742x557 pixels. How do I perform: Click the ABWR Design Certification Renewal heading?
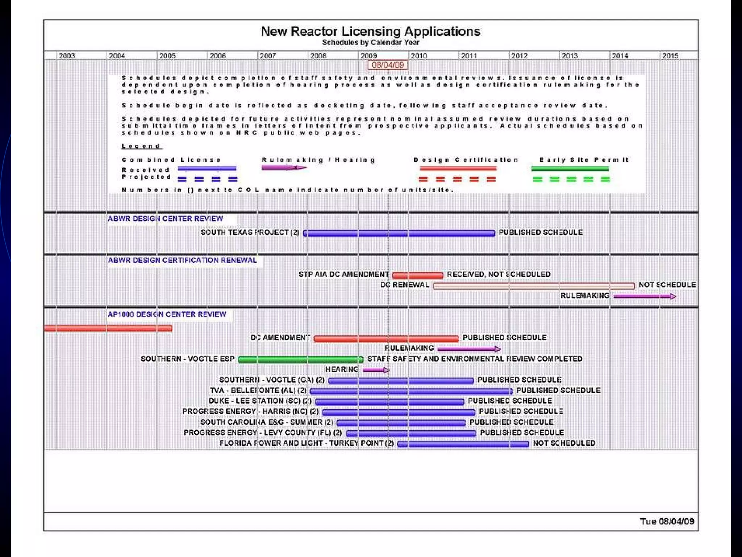182,260
